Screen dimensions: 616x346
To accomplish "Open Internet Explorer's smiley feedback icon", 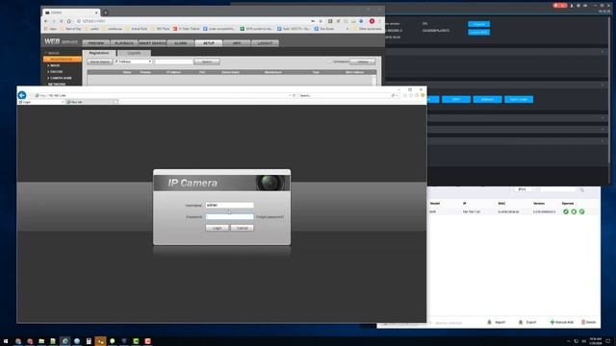I will click(x=423, y=95).
